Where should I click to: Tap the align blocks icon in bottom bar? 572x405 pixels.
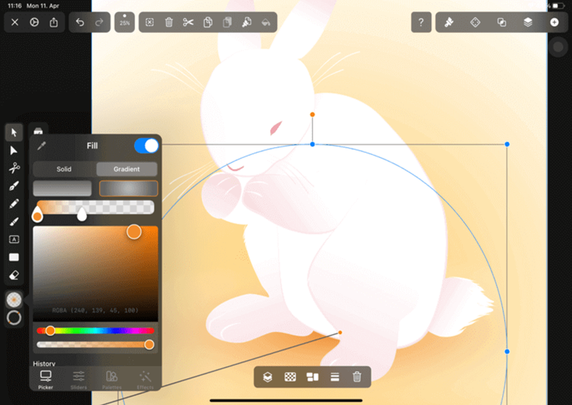pos(312,377)
